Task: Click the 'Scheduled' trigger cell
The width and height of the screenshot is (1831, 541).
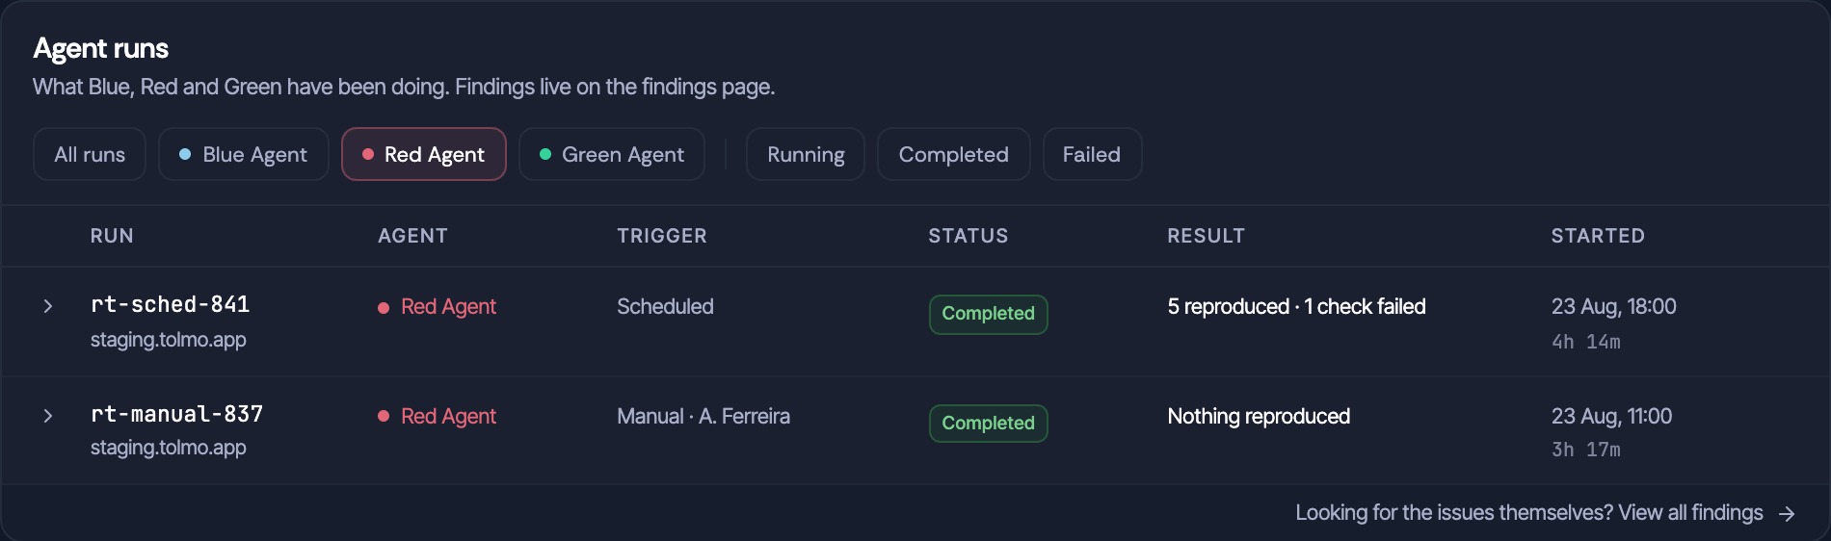Action: tap(665, 307)
